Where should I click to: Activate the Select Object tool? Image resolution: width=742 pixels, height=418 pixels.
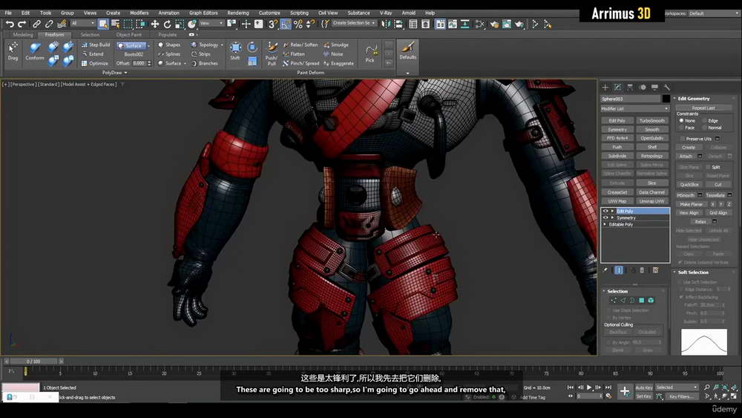pyautogui.click(x=102, y=24)
